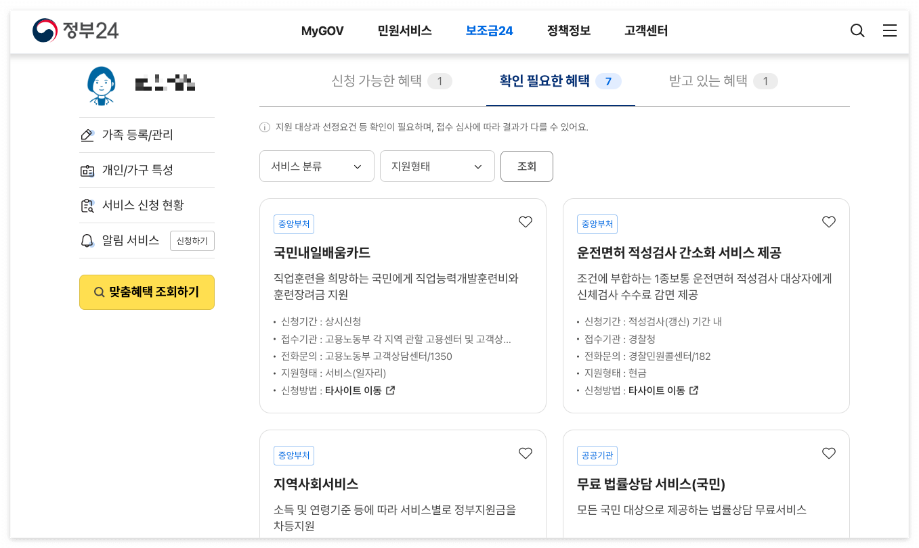Viewport: 919px width, 548px height.
Task: Open MyGOV menu
Action: 322,31
